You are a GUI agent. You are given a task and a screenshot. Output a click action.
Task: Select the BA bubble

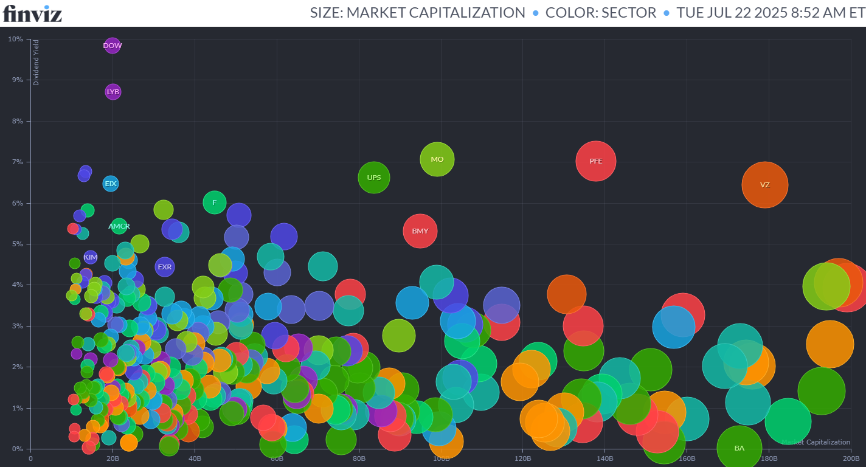740,448
